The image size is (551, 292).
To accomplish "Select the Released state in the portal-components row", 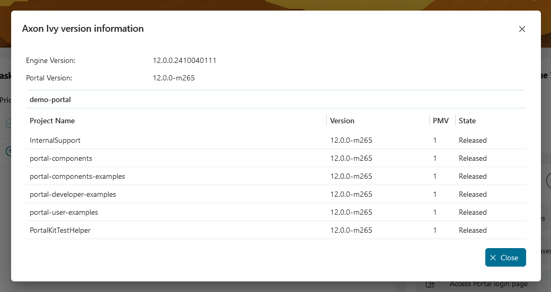I will pos(473,158).
